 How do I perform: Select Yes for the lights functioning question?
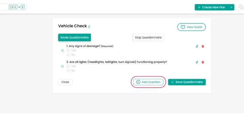click(x=68, y=66)
